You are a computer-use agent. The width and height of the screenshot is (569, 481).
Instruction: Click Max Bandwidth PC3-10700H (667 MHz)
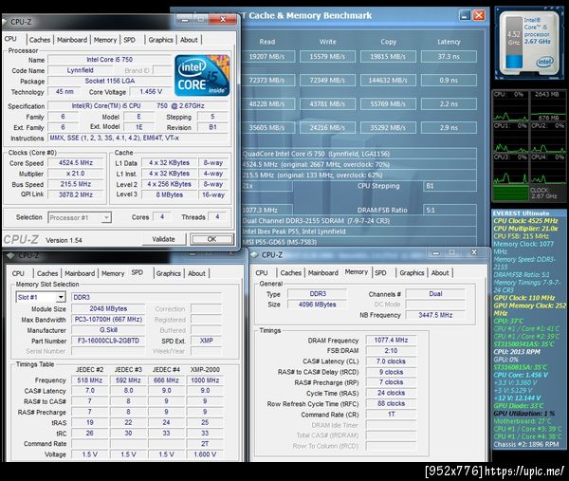(108, 320)
